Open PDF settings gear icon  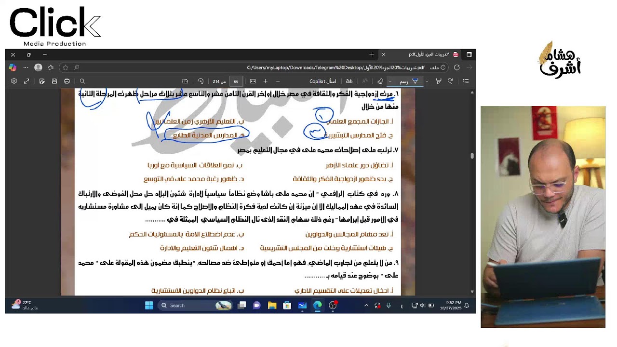click(x=14, y=81)
